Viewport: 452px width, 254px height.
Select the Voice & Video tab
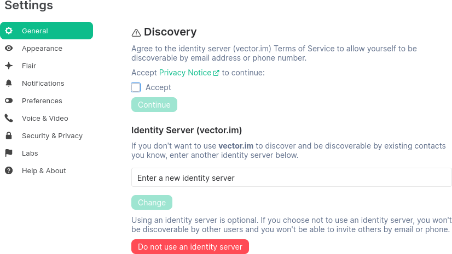pyautogui.click(x=45, y=118)
